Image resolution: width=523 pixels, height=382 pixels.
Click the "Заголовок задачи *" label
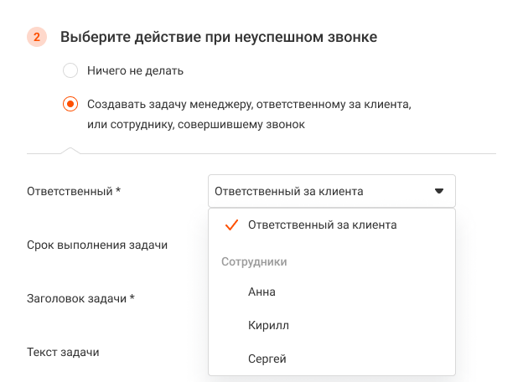coord(80,298)
